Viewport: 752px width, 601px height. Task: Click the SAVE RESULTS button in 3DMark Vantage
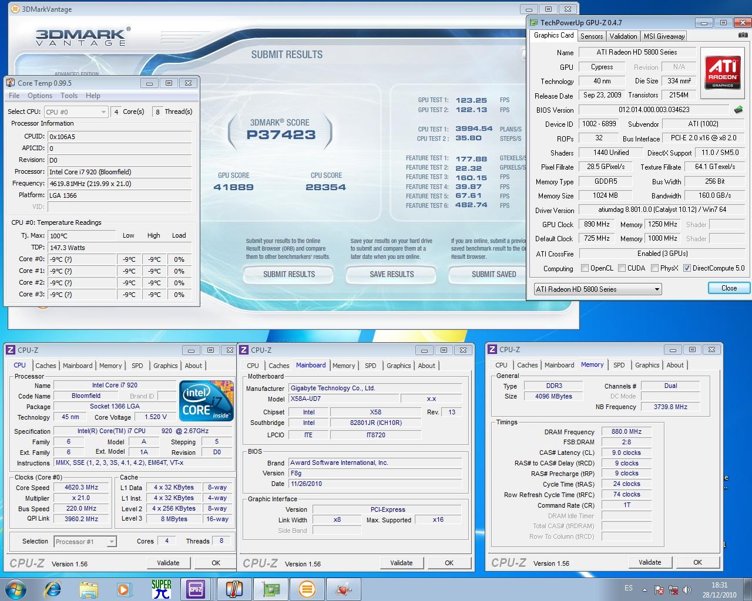click(391, 274)
